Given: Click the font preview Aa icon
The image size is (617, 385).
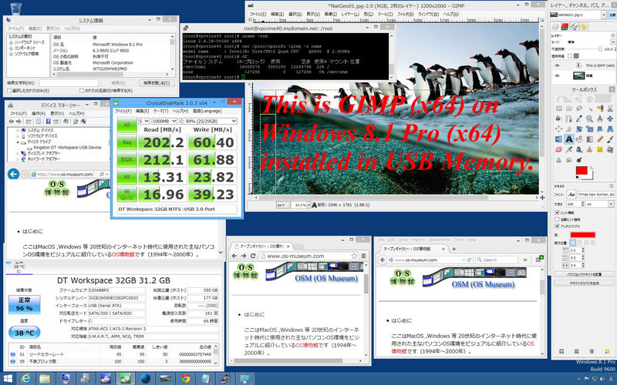Looking at the screenshot, I should pyautogui.click(x=571, y=195).
